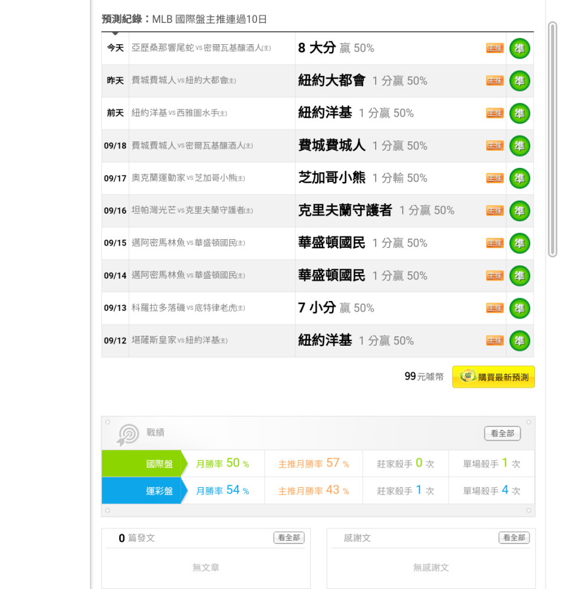
Task: Click the orange 主推 tag for 09/12
Action: point(495,340)
